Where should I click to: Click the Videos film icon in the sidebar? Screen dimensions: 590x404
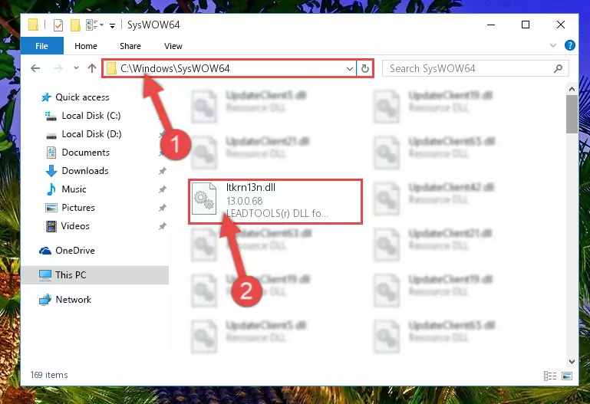tap(51, 226)
